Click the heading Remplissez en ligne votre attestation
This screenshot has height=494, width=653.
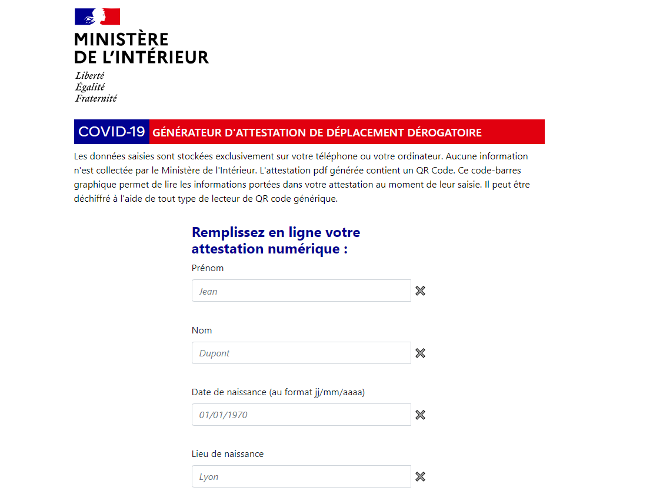[276, 241]
